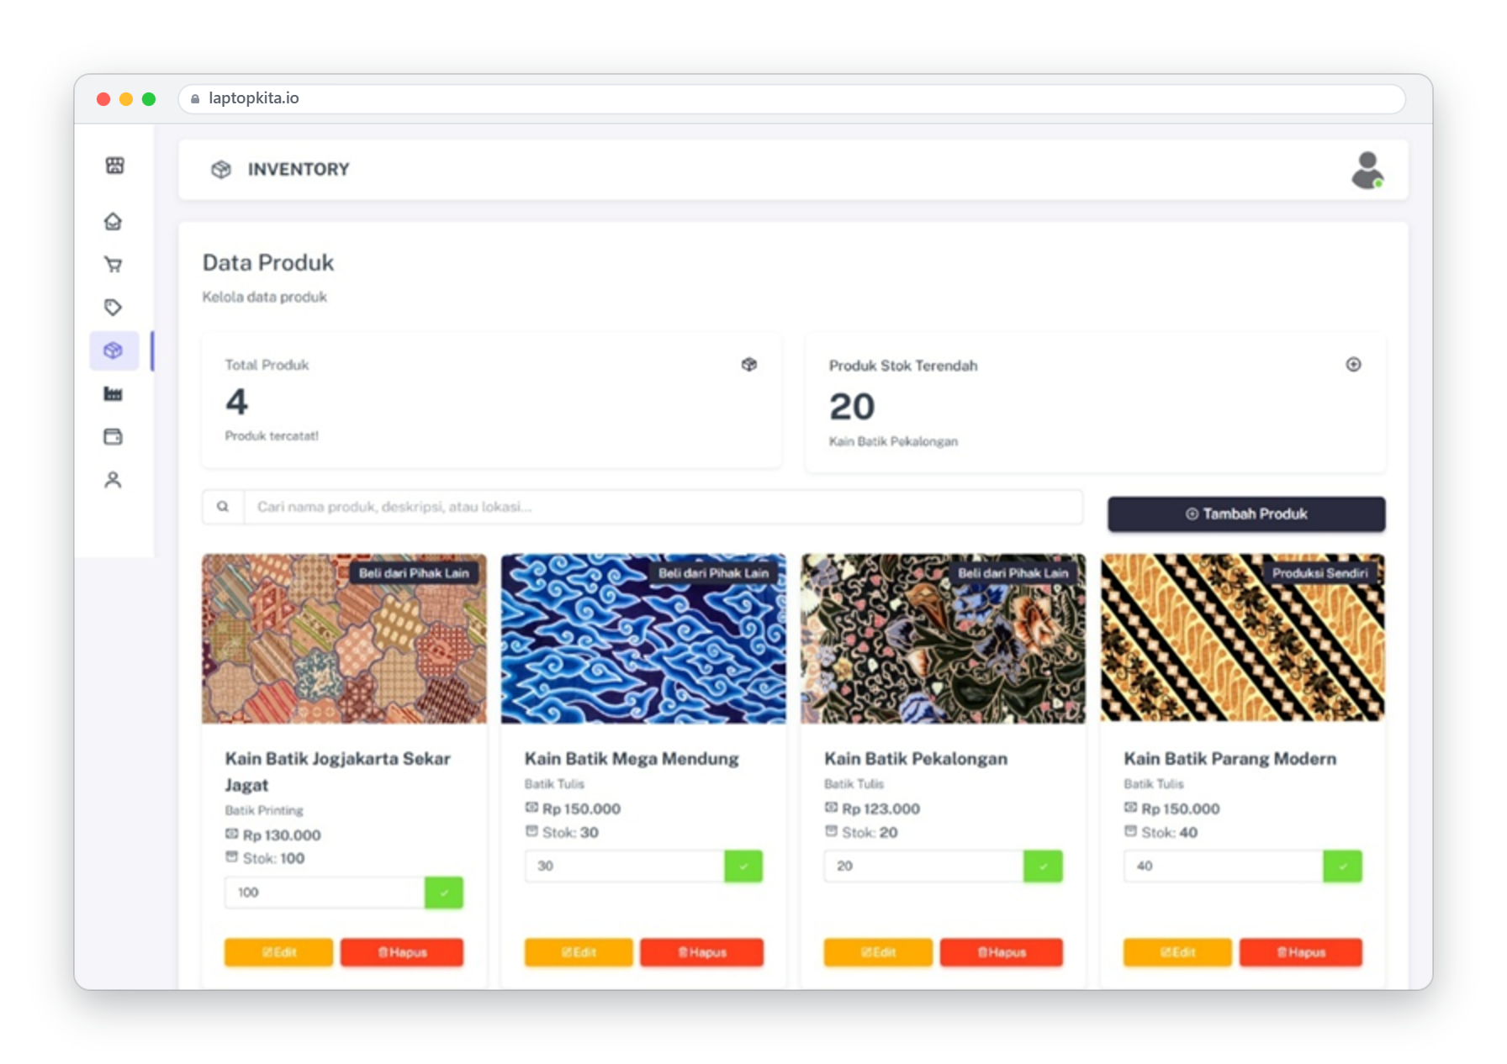Click the stock input showing 30
1507x1064 pixels.
click(625, 866)
